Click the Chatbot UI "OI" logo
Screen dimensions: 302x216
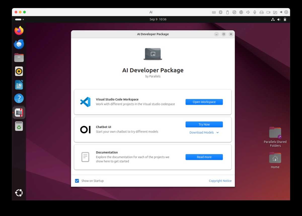85,130
